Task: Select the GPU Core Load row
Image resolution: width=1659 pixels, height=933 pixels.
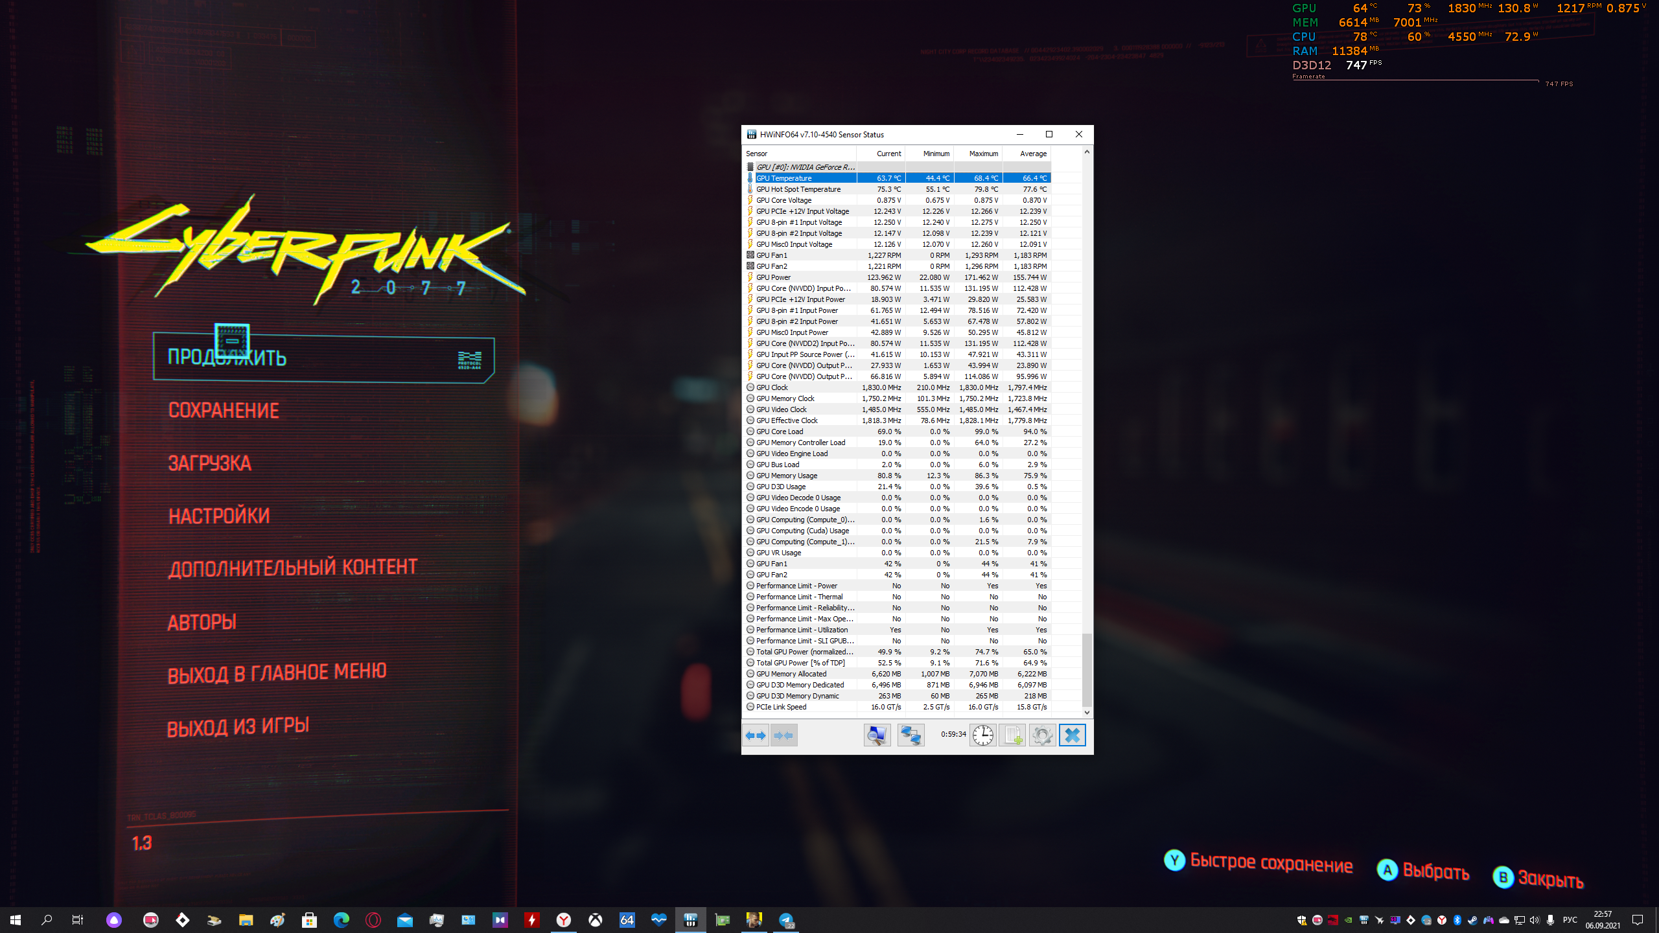Action: point(804,432)
